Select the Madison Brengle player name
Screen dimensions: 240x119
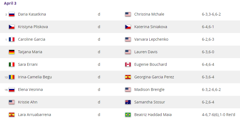(x=149, y=90)
